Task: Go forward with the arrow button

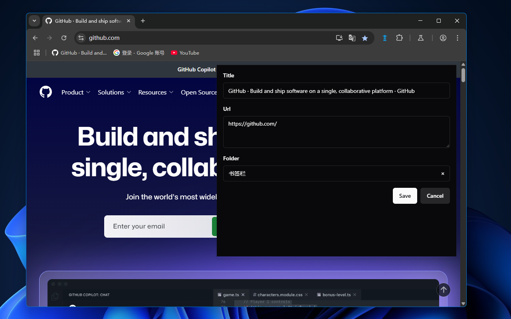Action: tap(50, 38)
